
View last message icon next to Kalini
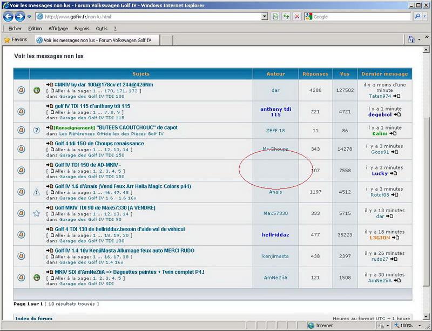(x=393, y=133)
